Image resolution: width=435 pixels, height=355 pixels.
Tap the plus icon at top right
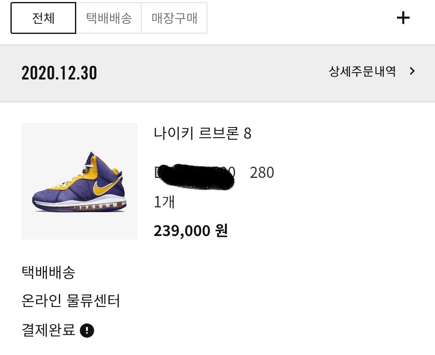pyautogui.click(x=403, y=18)
